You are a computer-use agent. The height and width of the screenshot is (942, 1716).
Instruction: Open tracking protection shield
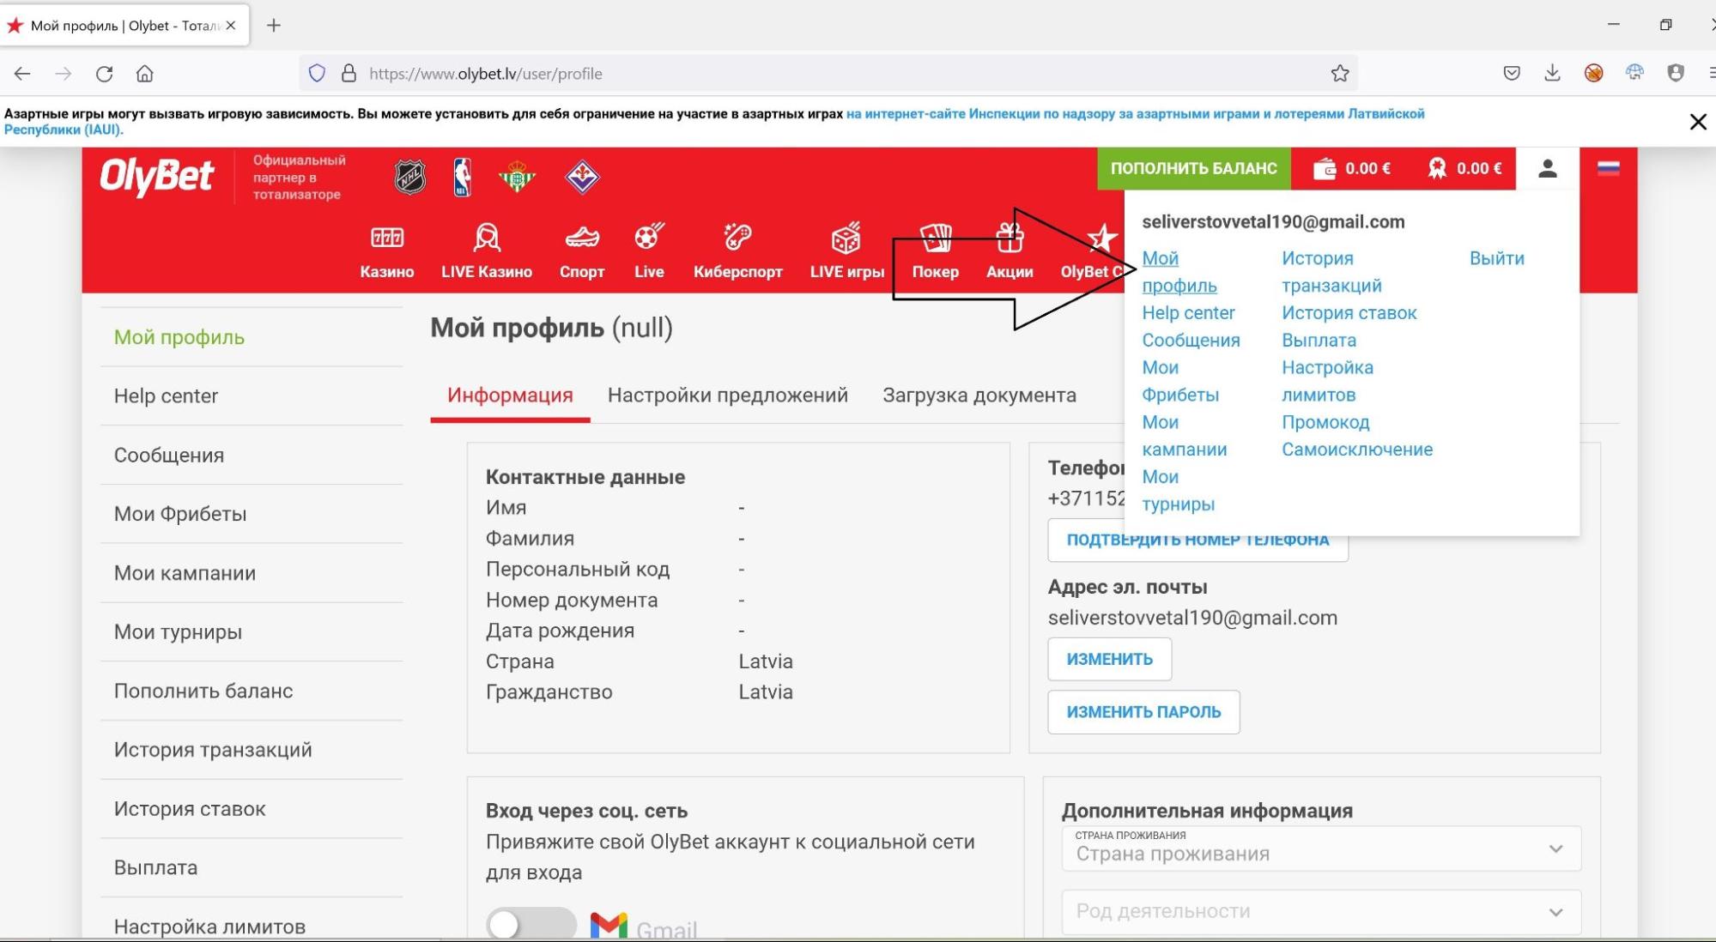[317, 74]
